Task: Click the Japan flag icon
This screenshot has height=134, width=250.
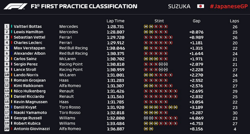Action: coord(201,6)
